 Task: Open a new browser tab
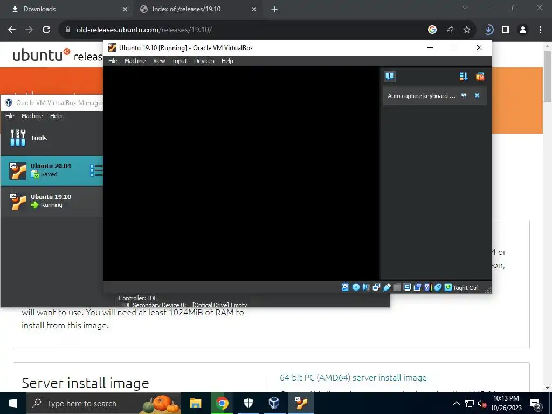274,9
